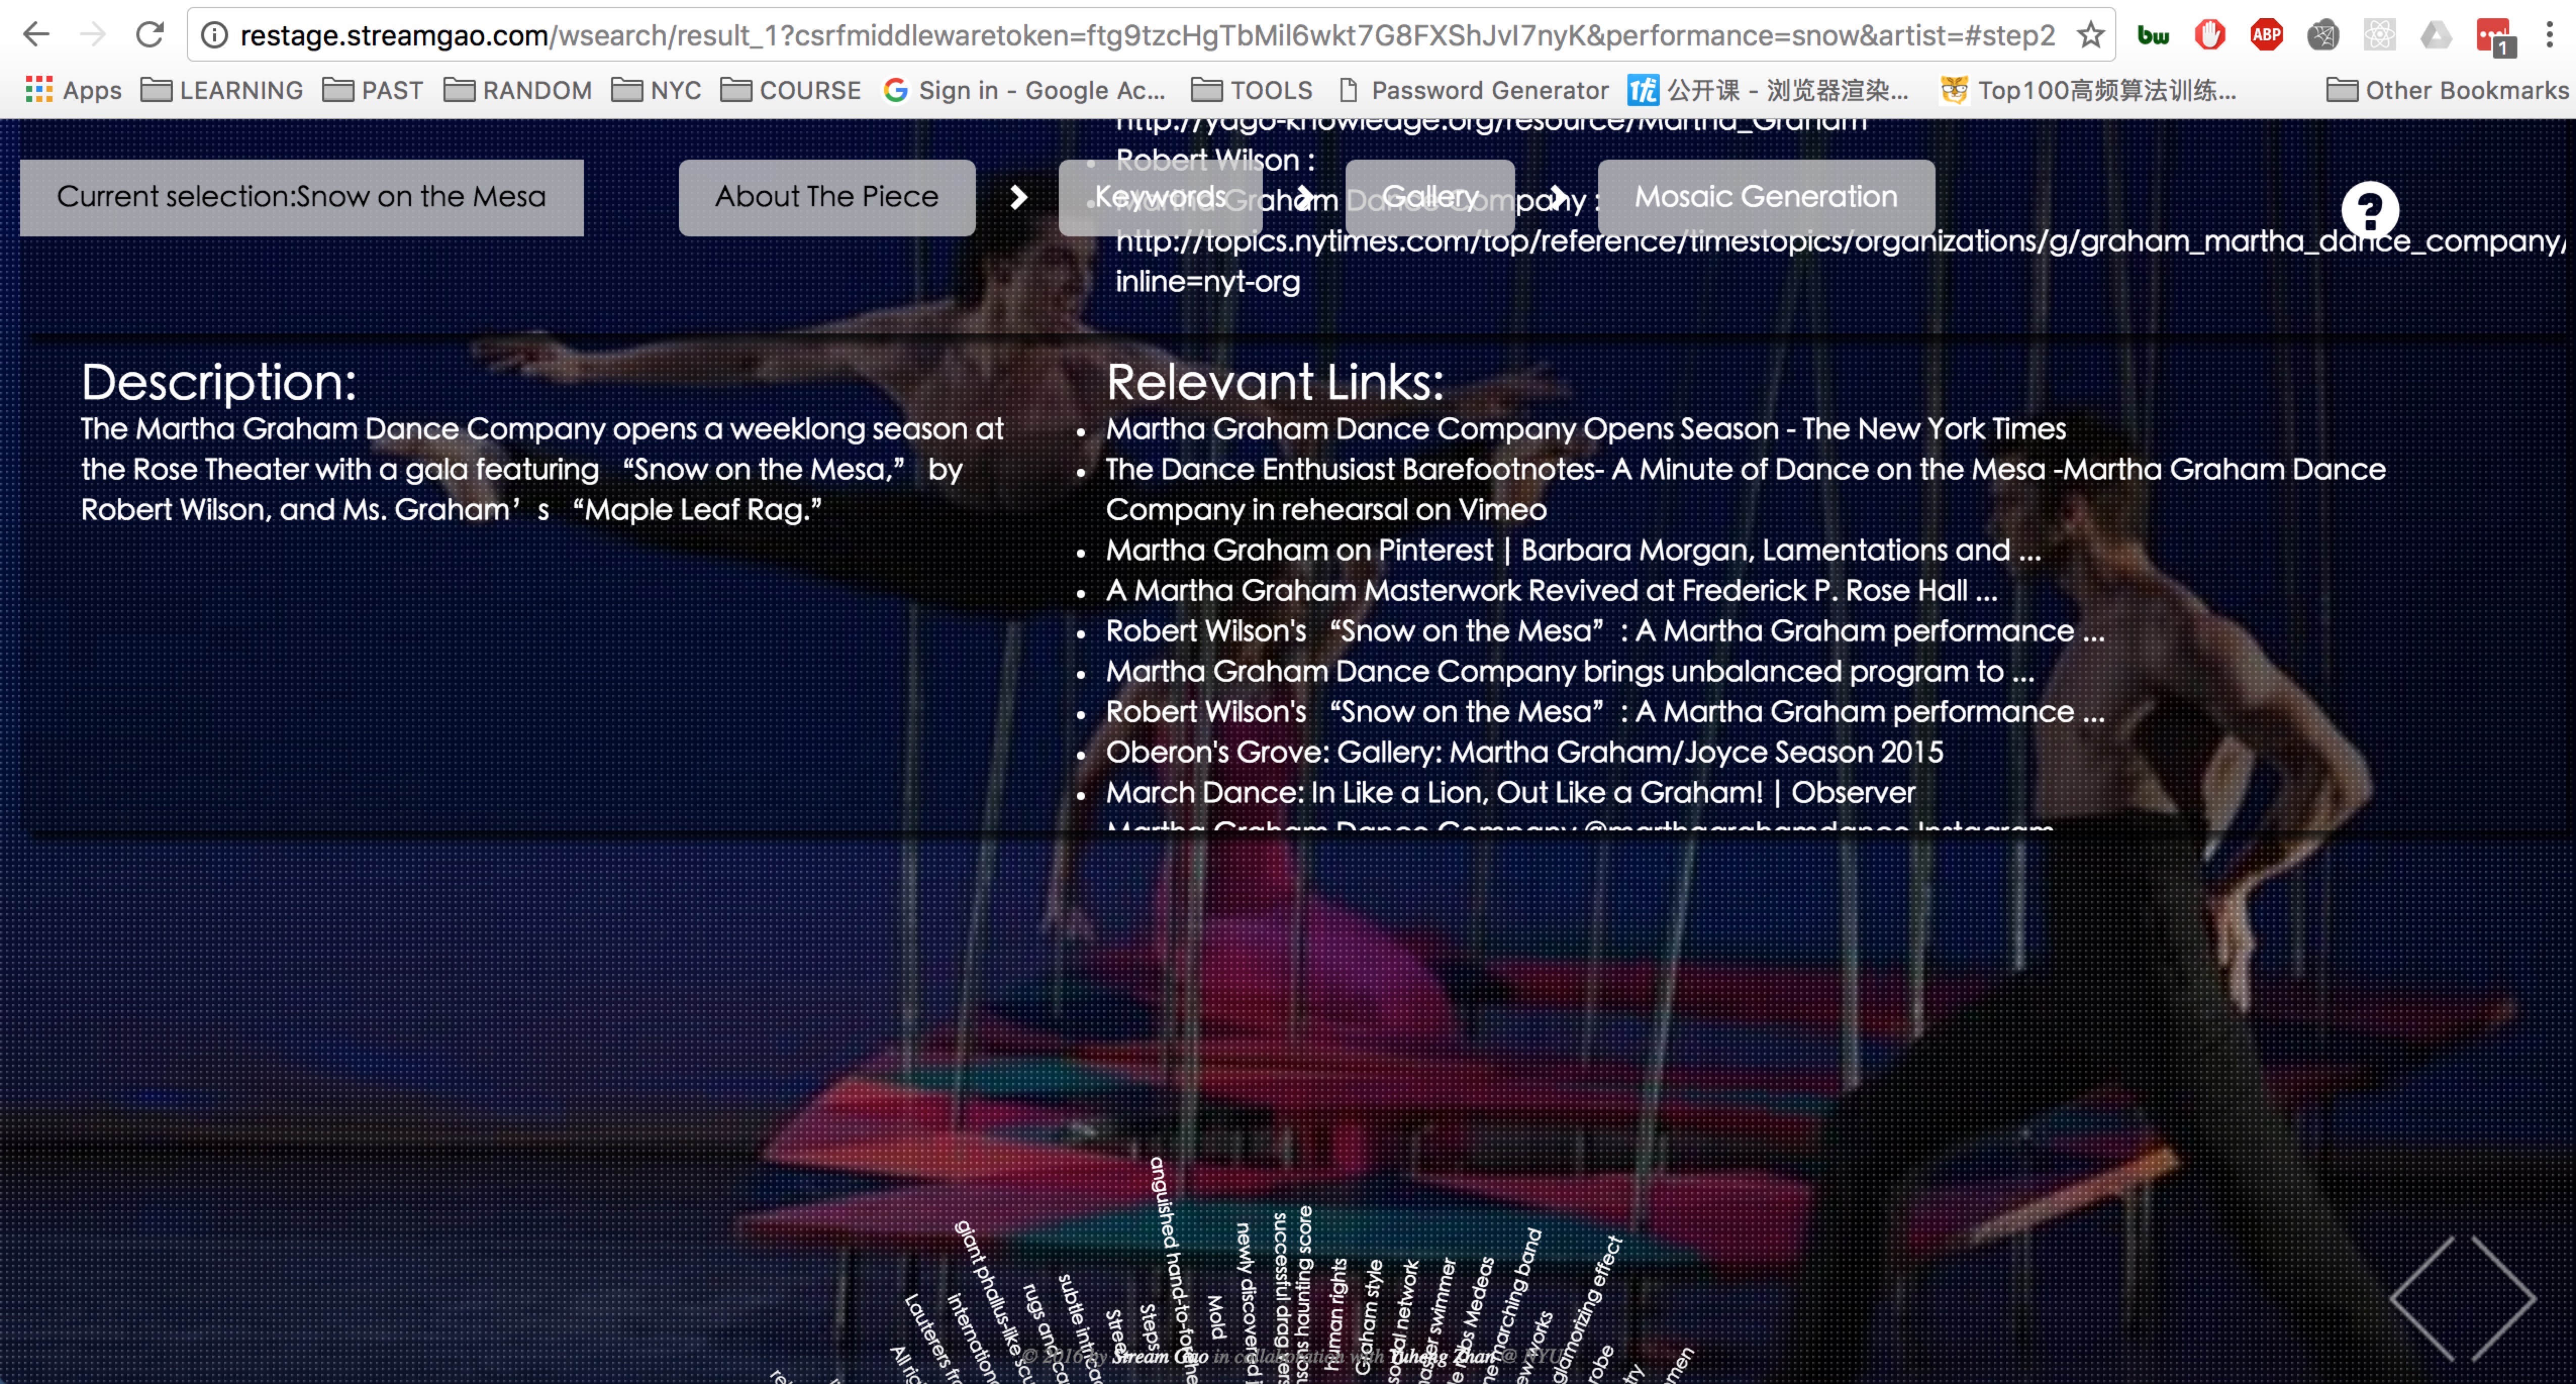
Task: Open the PAST bookmarks folder
Action: (373, 90)
